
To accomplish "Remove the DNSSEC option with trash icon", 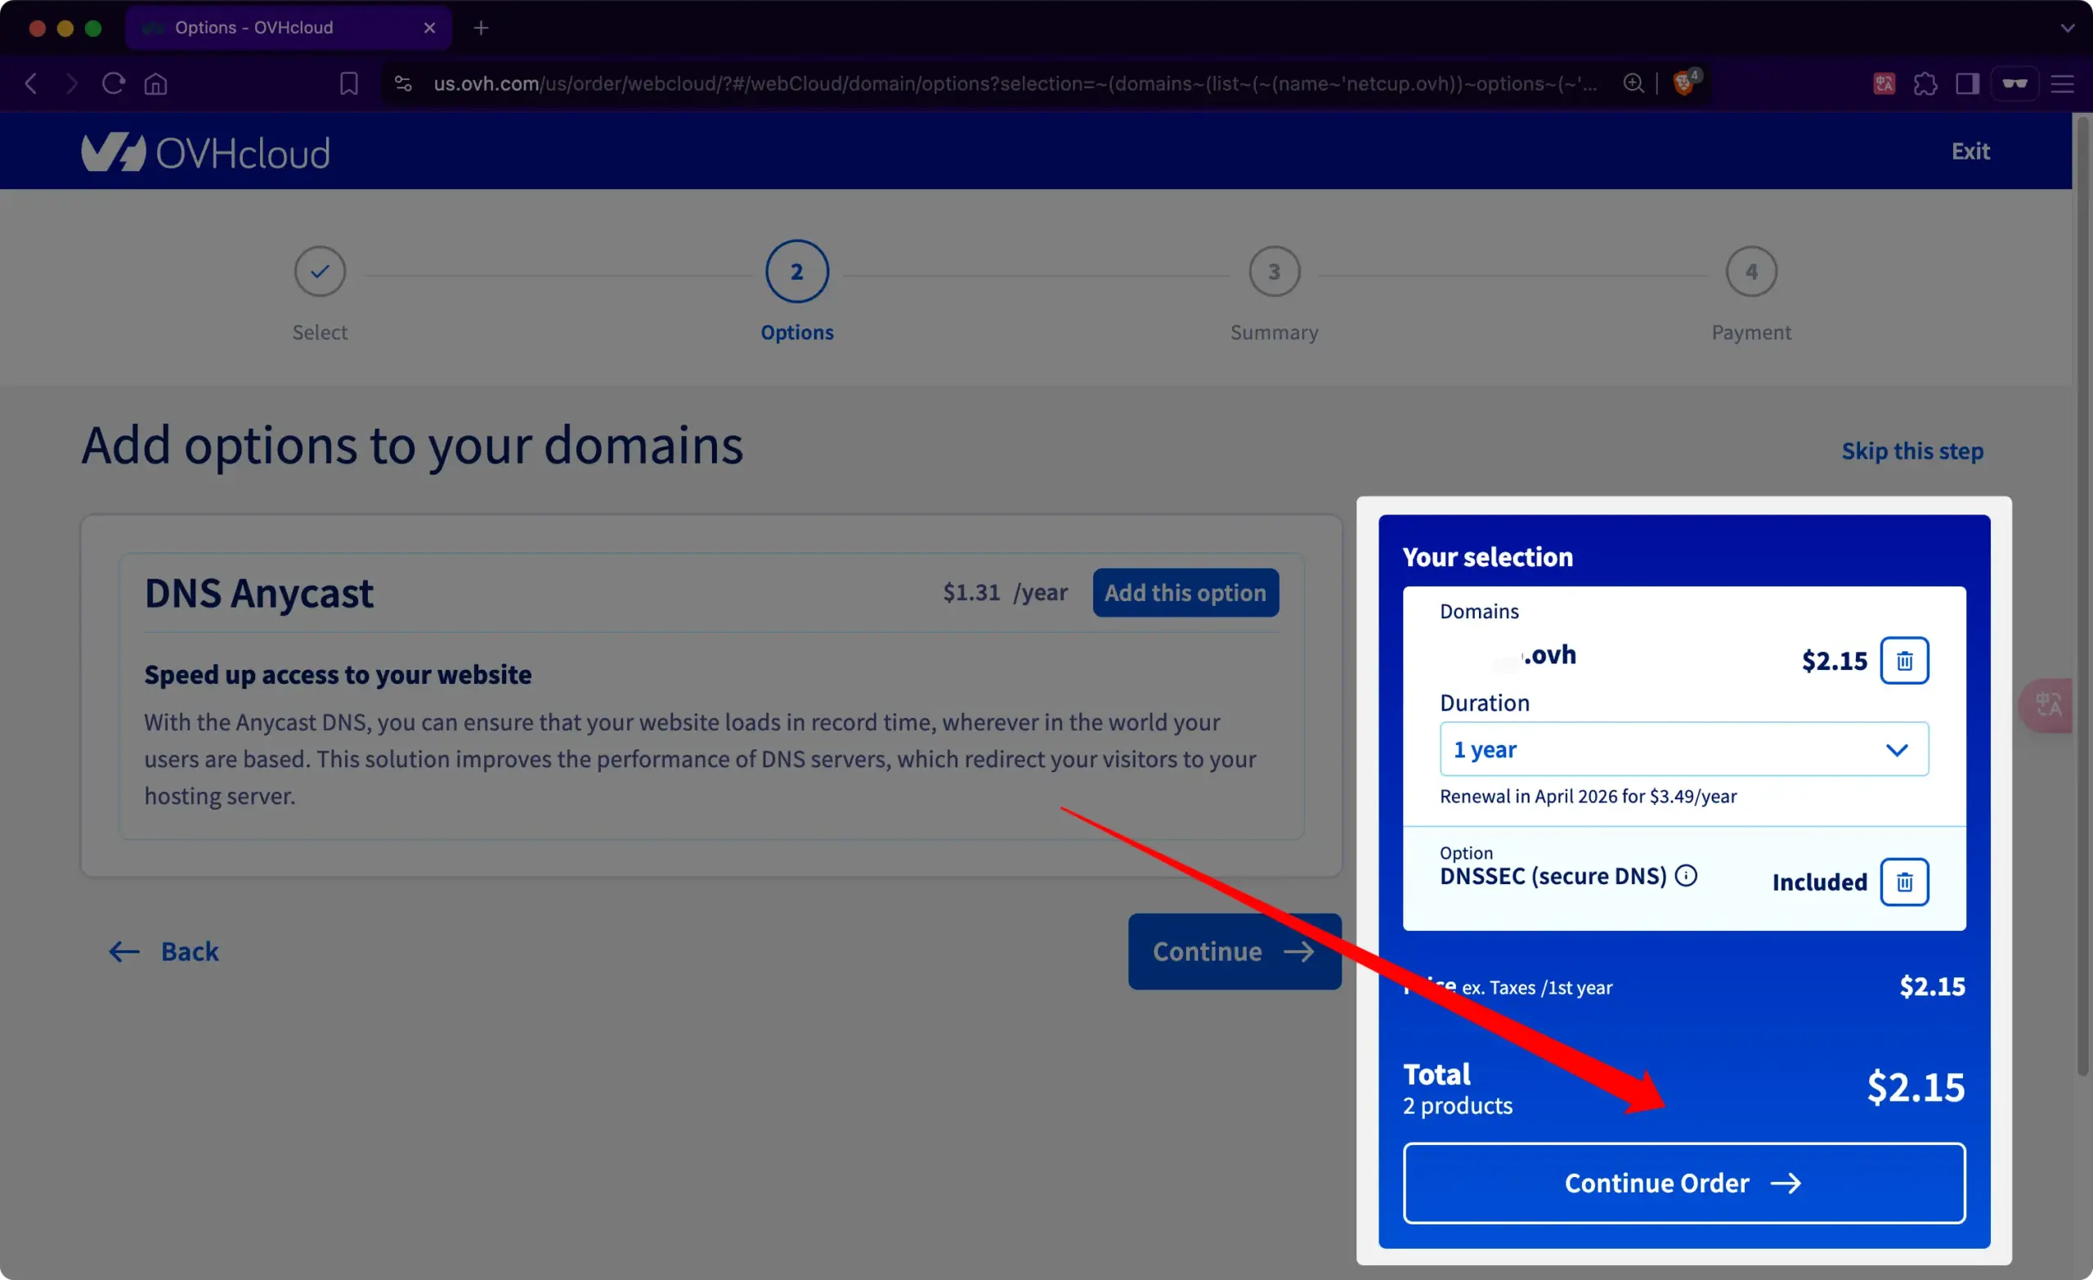I will [1904, 883].
